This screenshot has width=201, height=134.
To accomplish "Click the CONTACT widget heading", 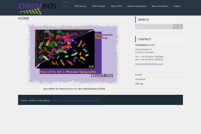I will pos(144,39).
